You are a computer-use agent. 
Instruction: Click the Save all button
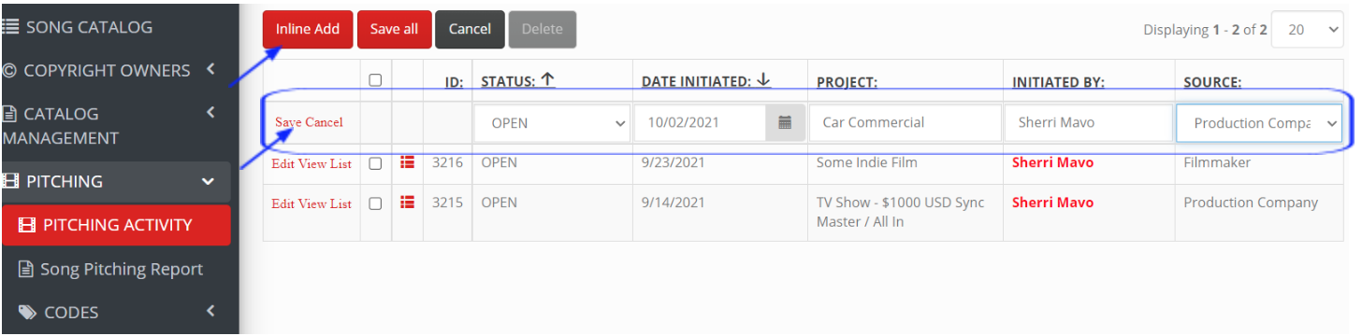pos(394,29)
